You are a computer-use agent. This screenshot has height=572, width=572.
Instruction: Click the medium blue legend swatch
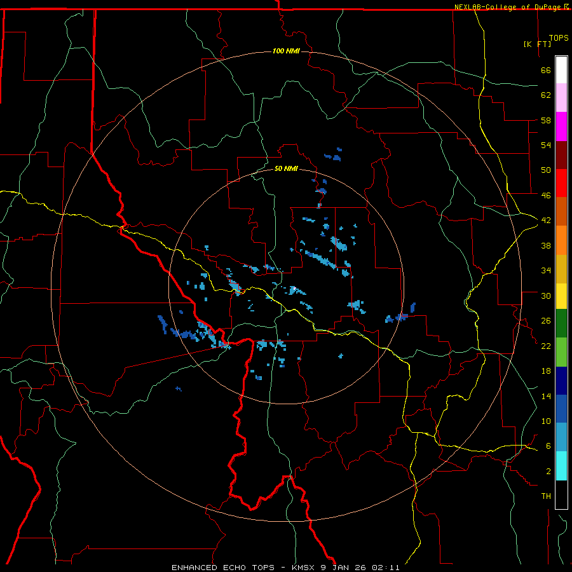click(561, 409)
